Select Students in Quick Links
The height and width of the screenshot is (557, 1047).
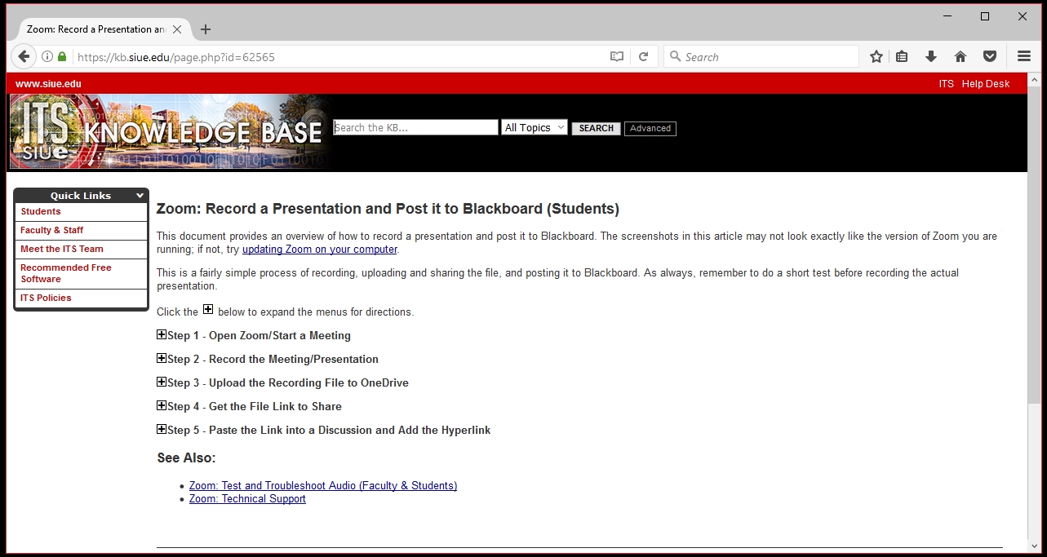(x=41, y=211)
